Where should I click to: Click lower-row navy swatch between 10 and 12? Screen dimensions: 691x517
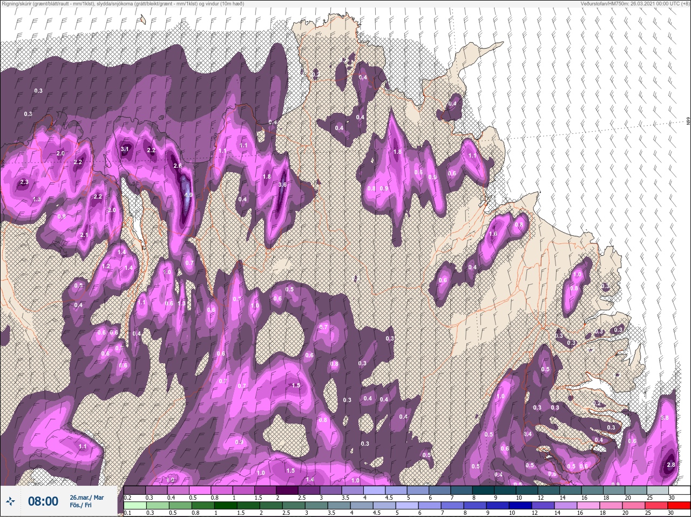[x=521, y=506]
